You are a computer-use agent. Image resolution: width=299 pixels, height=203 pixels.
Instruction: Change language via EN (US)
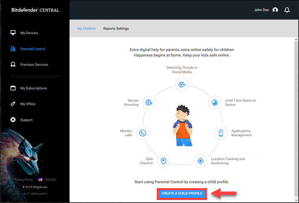click(51, 180)
